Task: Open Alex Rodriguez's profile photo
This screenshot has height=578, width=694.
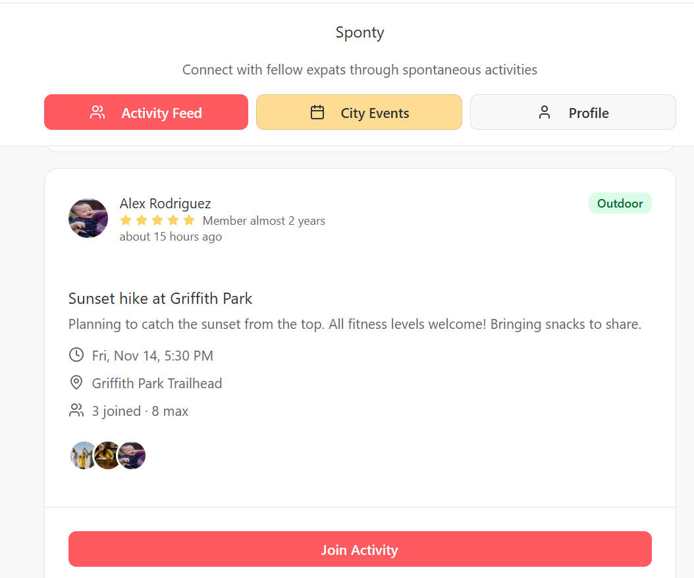Action: click(x=88, y=218)
